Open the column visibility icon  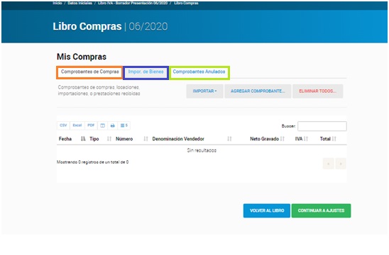pos(102,125)
